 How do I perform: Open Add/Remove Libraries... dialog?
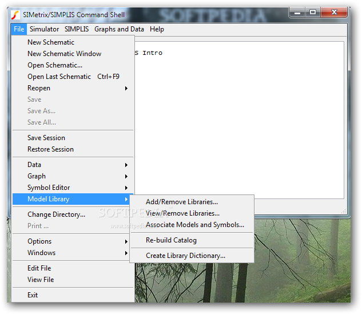pos(192,202)
